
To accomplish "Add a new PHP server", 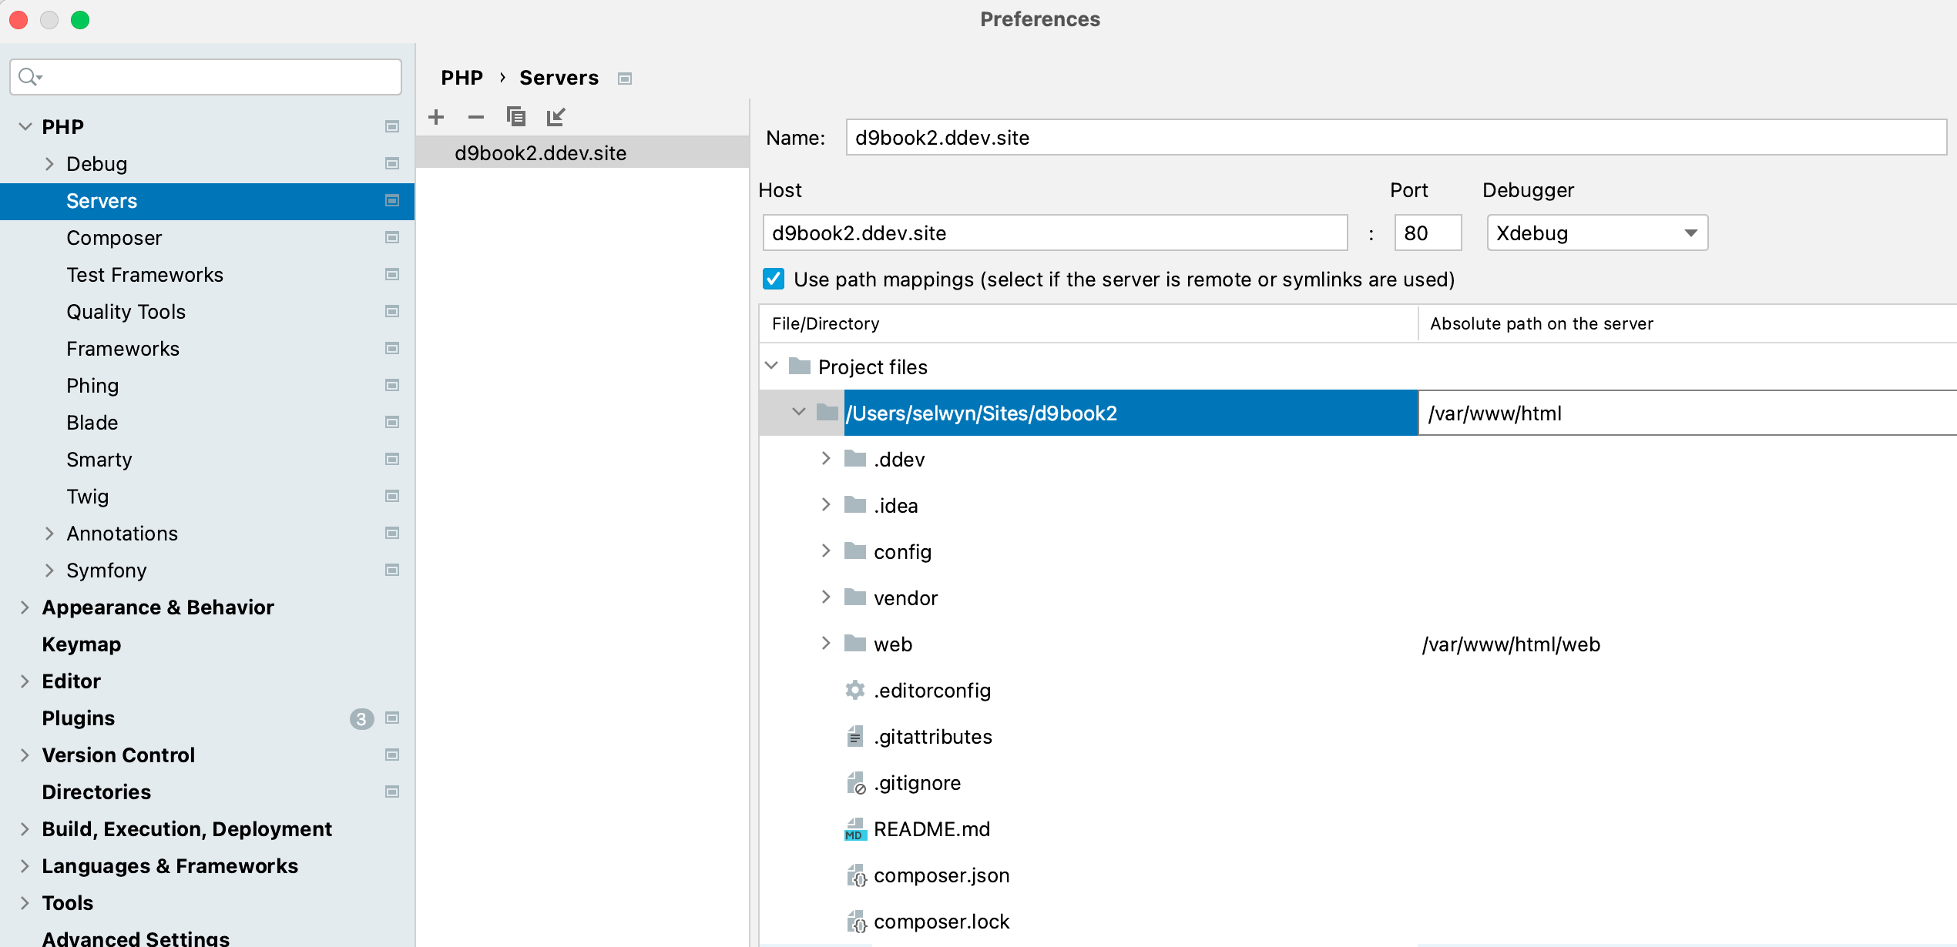I will click(x=436, y=117).
